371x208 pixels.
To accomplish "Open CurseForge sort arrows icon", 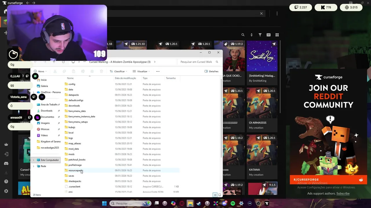I will (251, 35).
